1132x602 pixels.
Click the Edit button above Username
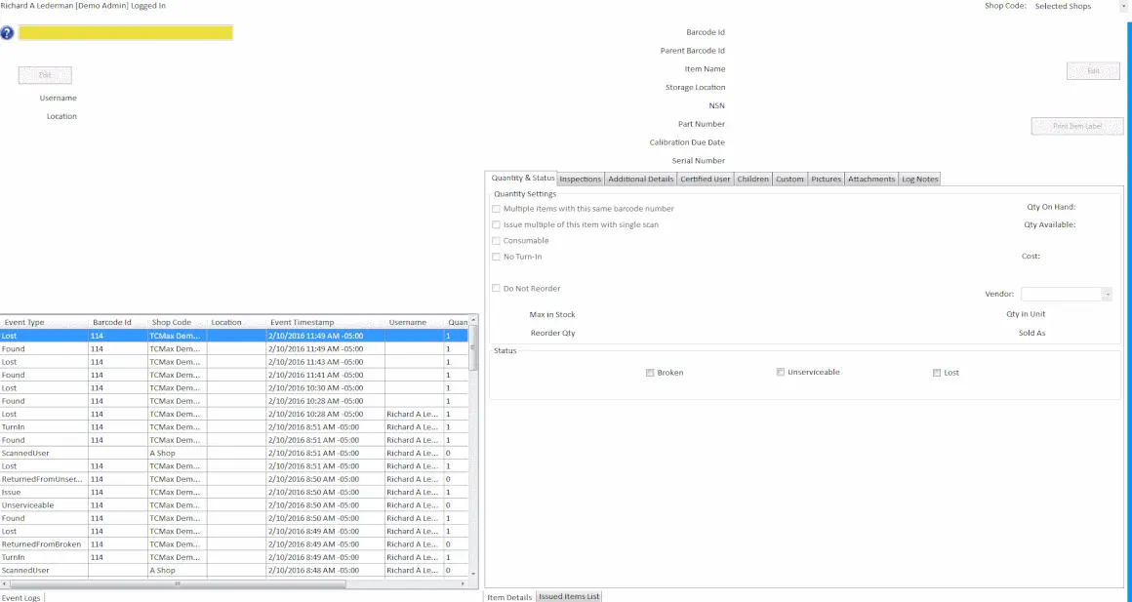tap(45, 75)
